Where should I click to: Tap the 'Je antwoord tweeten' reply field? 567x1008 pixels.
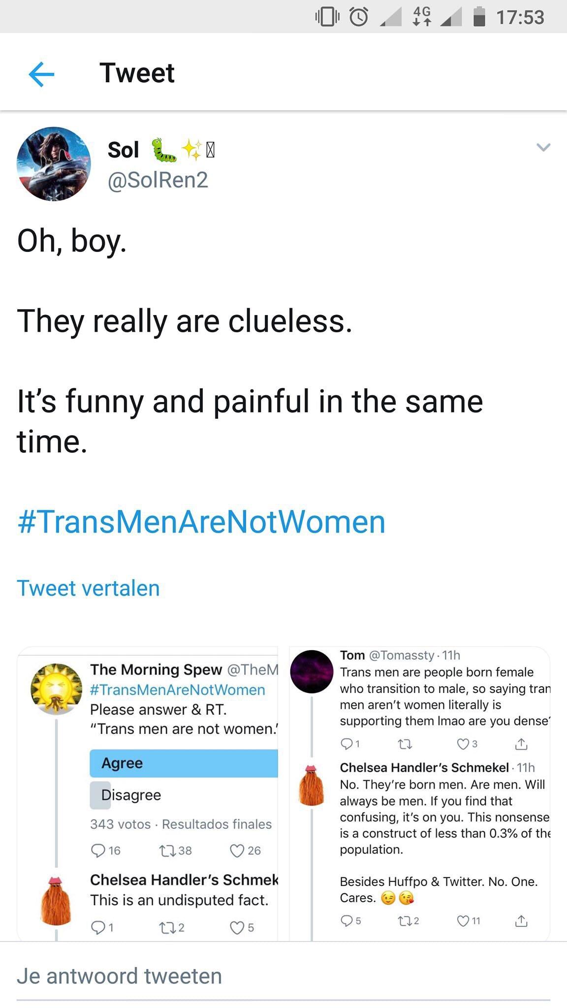tap(121, 976)
